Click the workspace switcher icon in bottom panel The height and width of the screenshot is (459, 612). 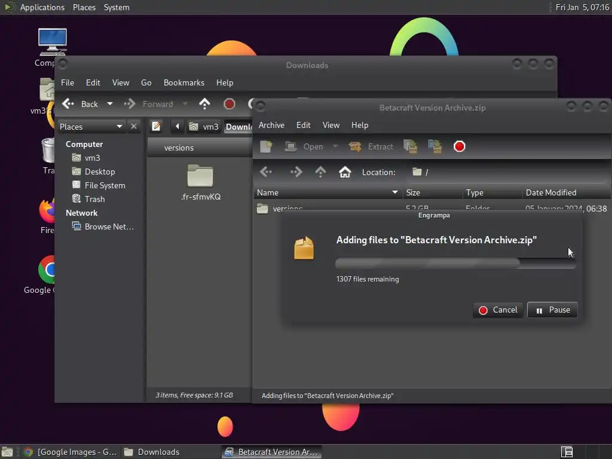click(x=567, y=452)
